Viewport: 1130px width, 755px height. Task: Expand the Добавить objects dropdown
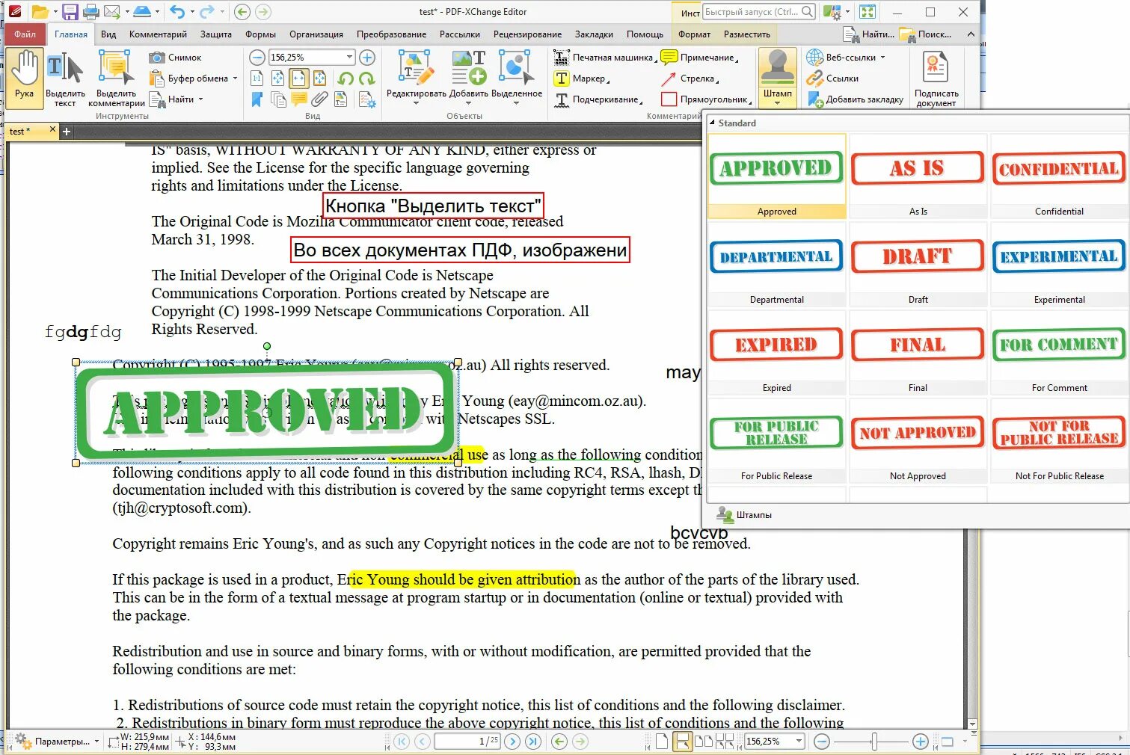(469, 103)
